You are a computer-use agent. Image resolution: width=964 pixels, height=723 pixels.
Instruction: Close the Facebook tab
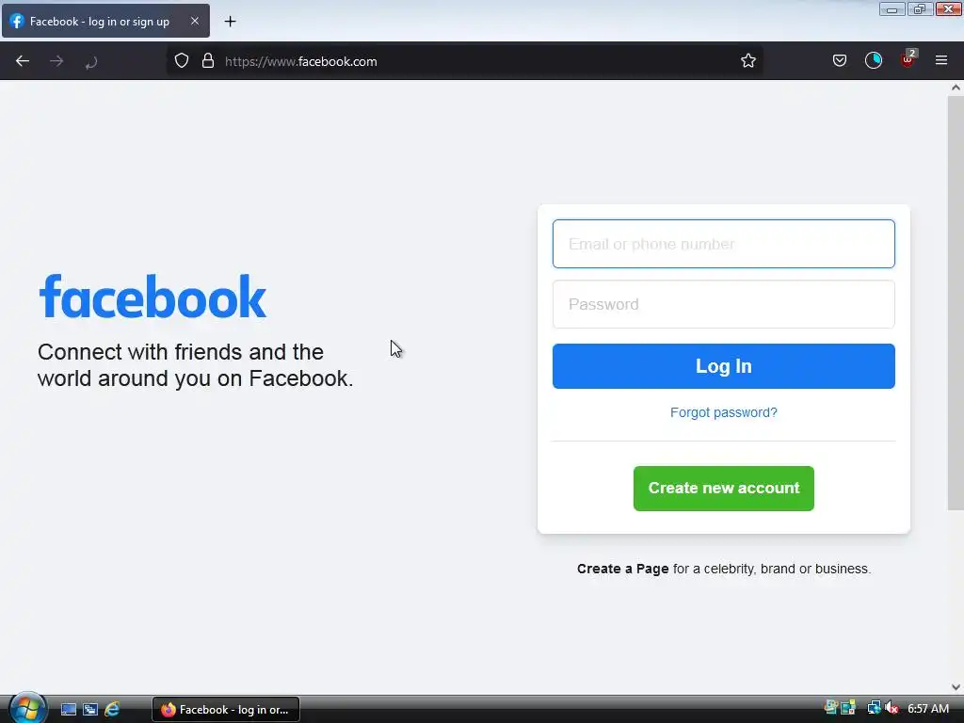(194, 21)
